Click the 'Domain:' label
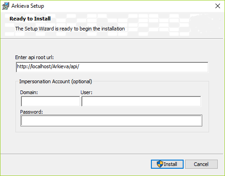The height and width of the screenshot is (176, 225). (x=29, y=92)
